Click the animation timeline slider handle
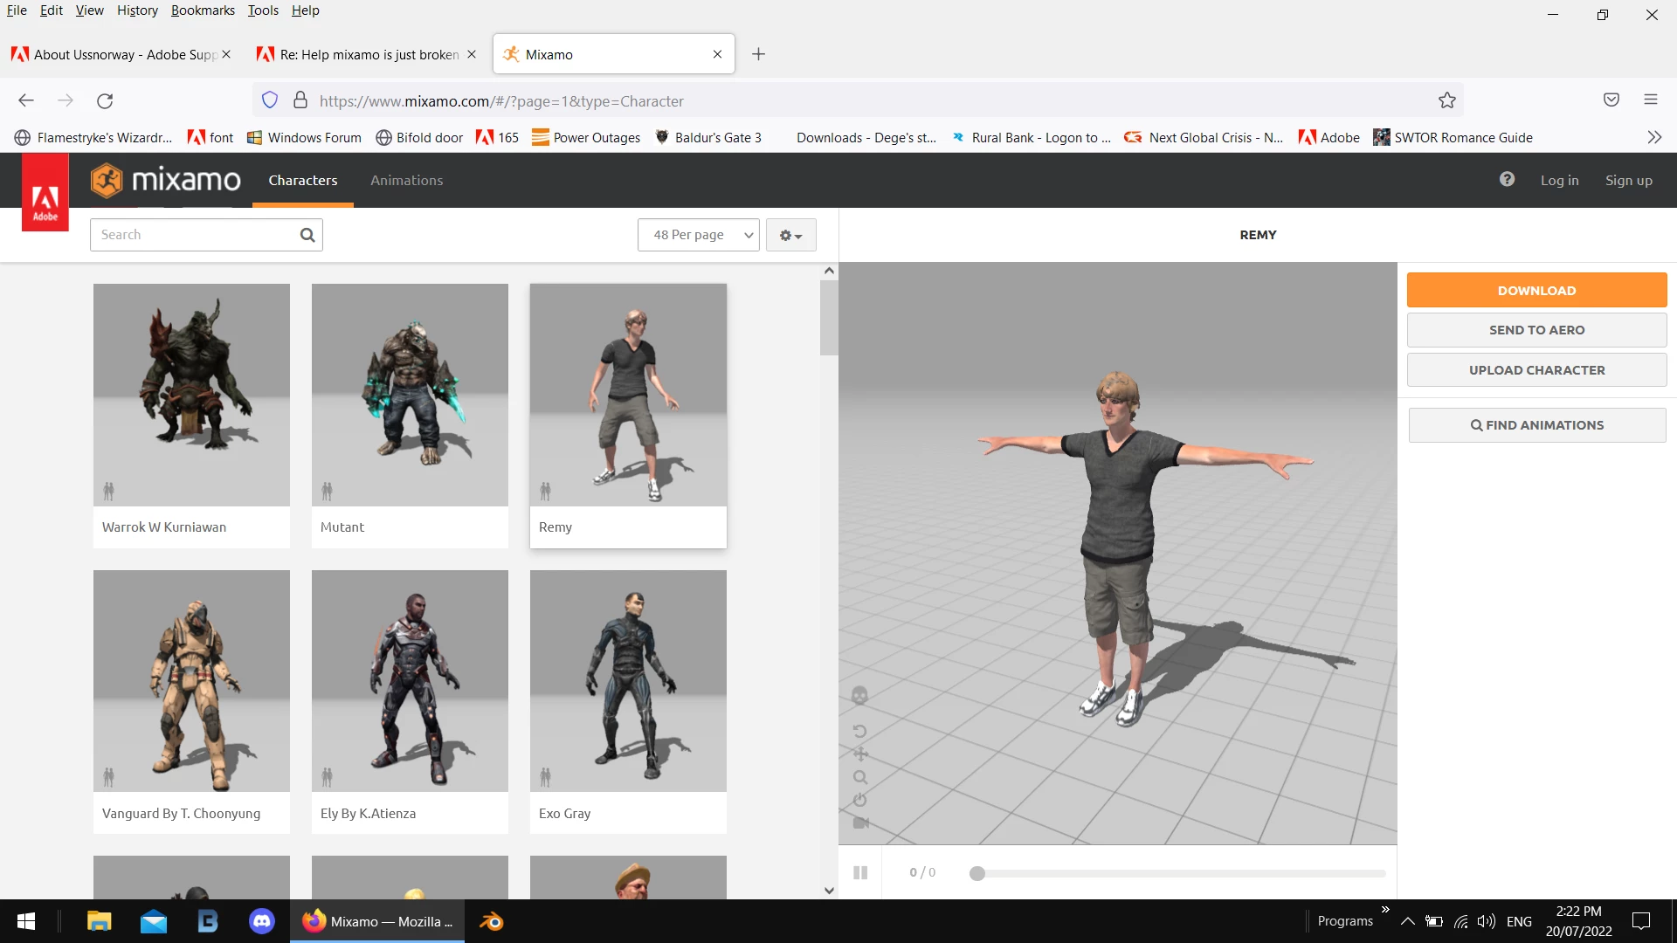Screen dimensions: 1677x943 click(x=977, y=873)
